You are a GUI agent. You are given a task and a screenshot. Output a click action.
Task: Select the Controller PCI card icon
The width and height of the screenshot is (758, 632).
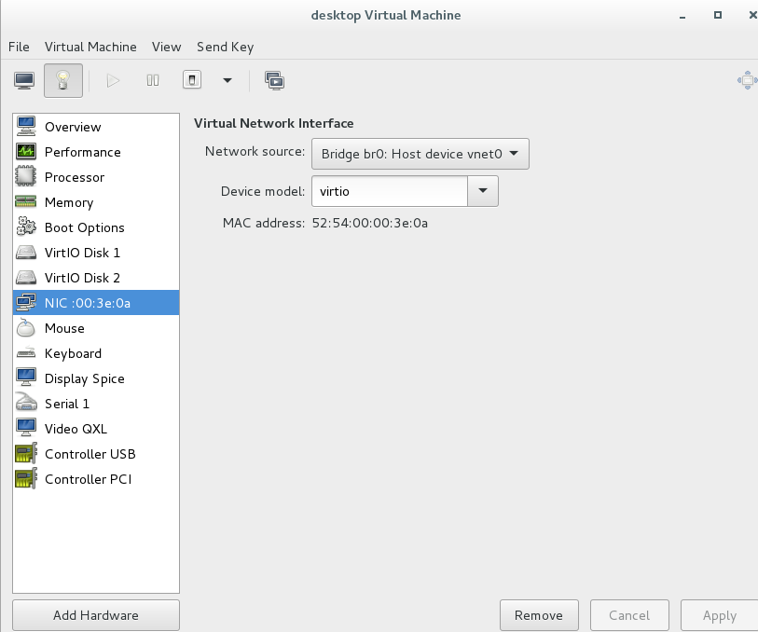[x=26, y=478]
